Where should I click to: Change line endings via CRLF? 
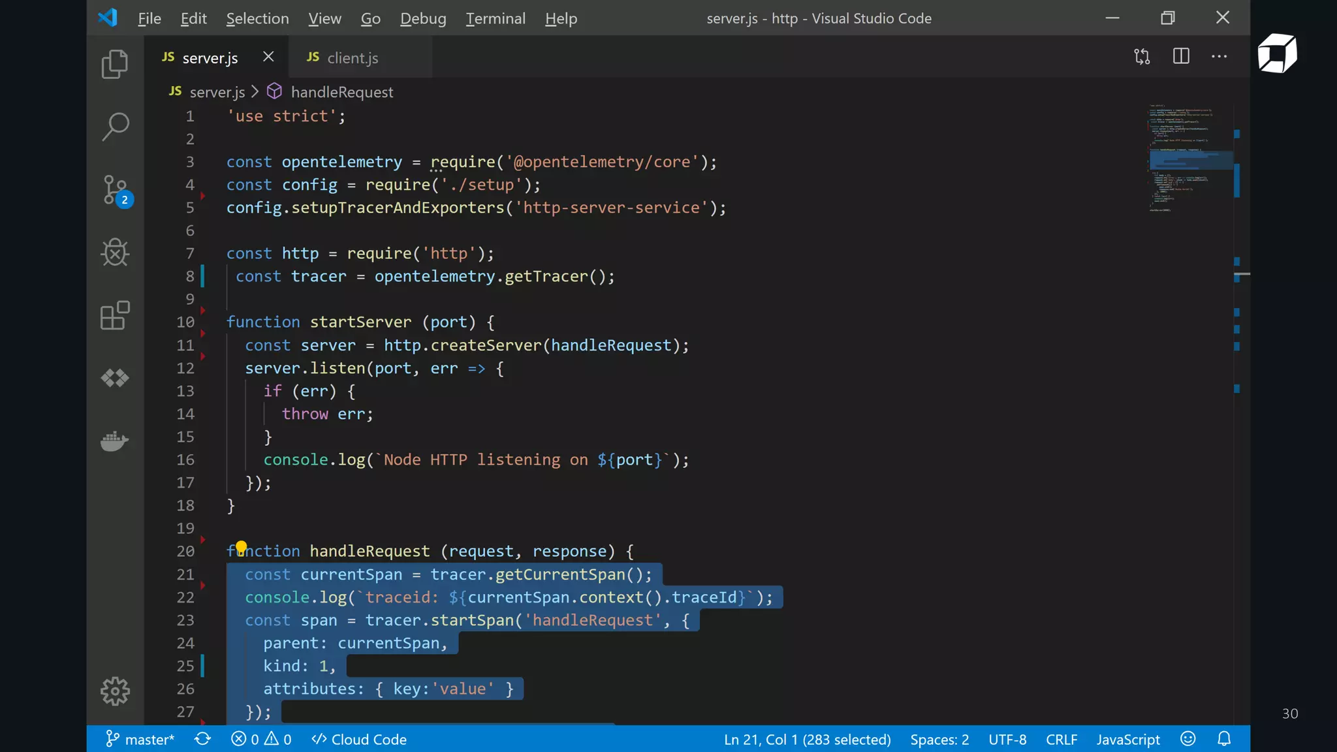pyautogui.click(x=1062, y=739)
